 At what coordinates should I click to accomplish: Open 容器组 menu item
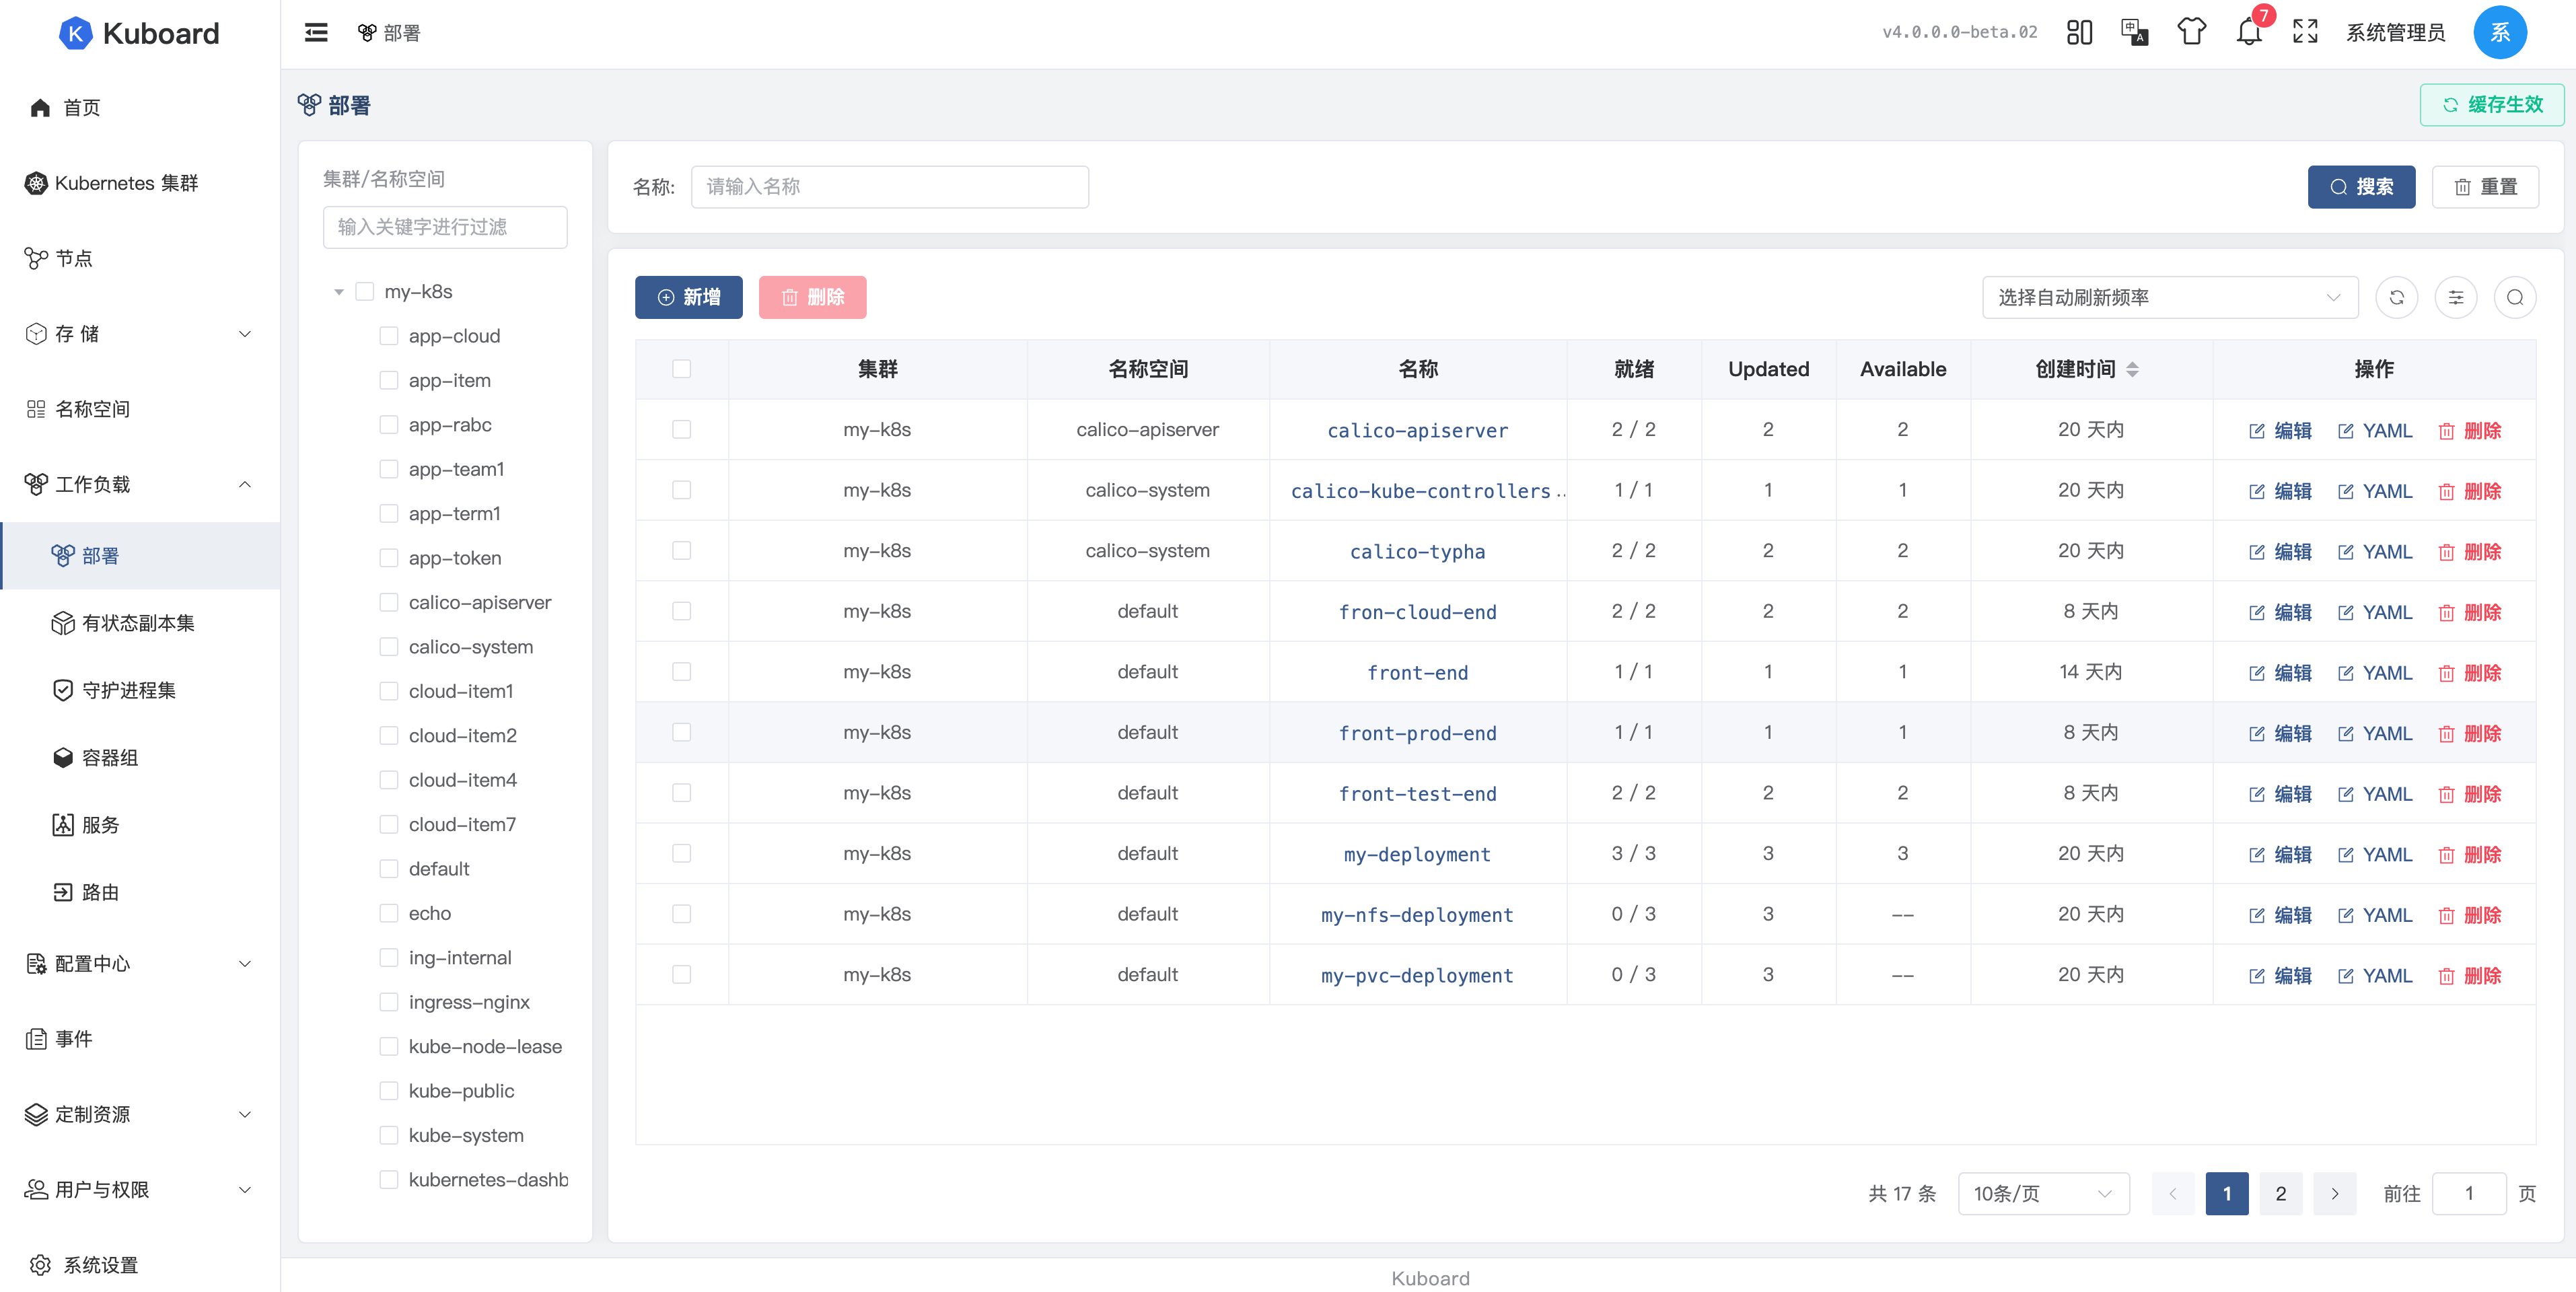140,758
